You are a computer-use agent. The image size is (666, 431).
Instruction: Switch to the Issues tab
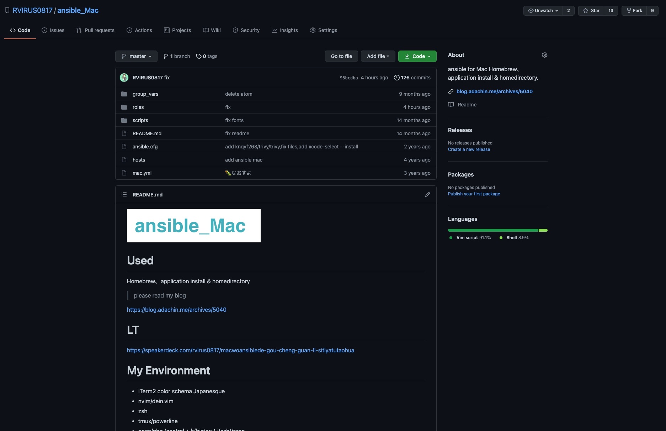point(53,30)
